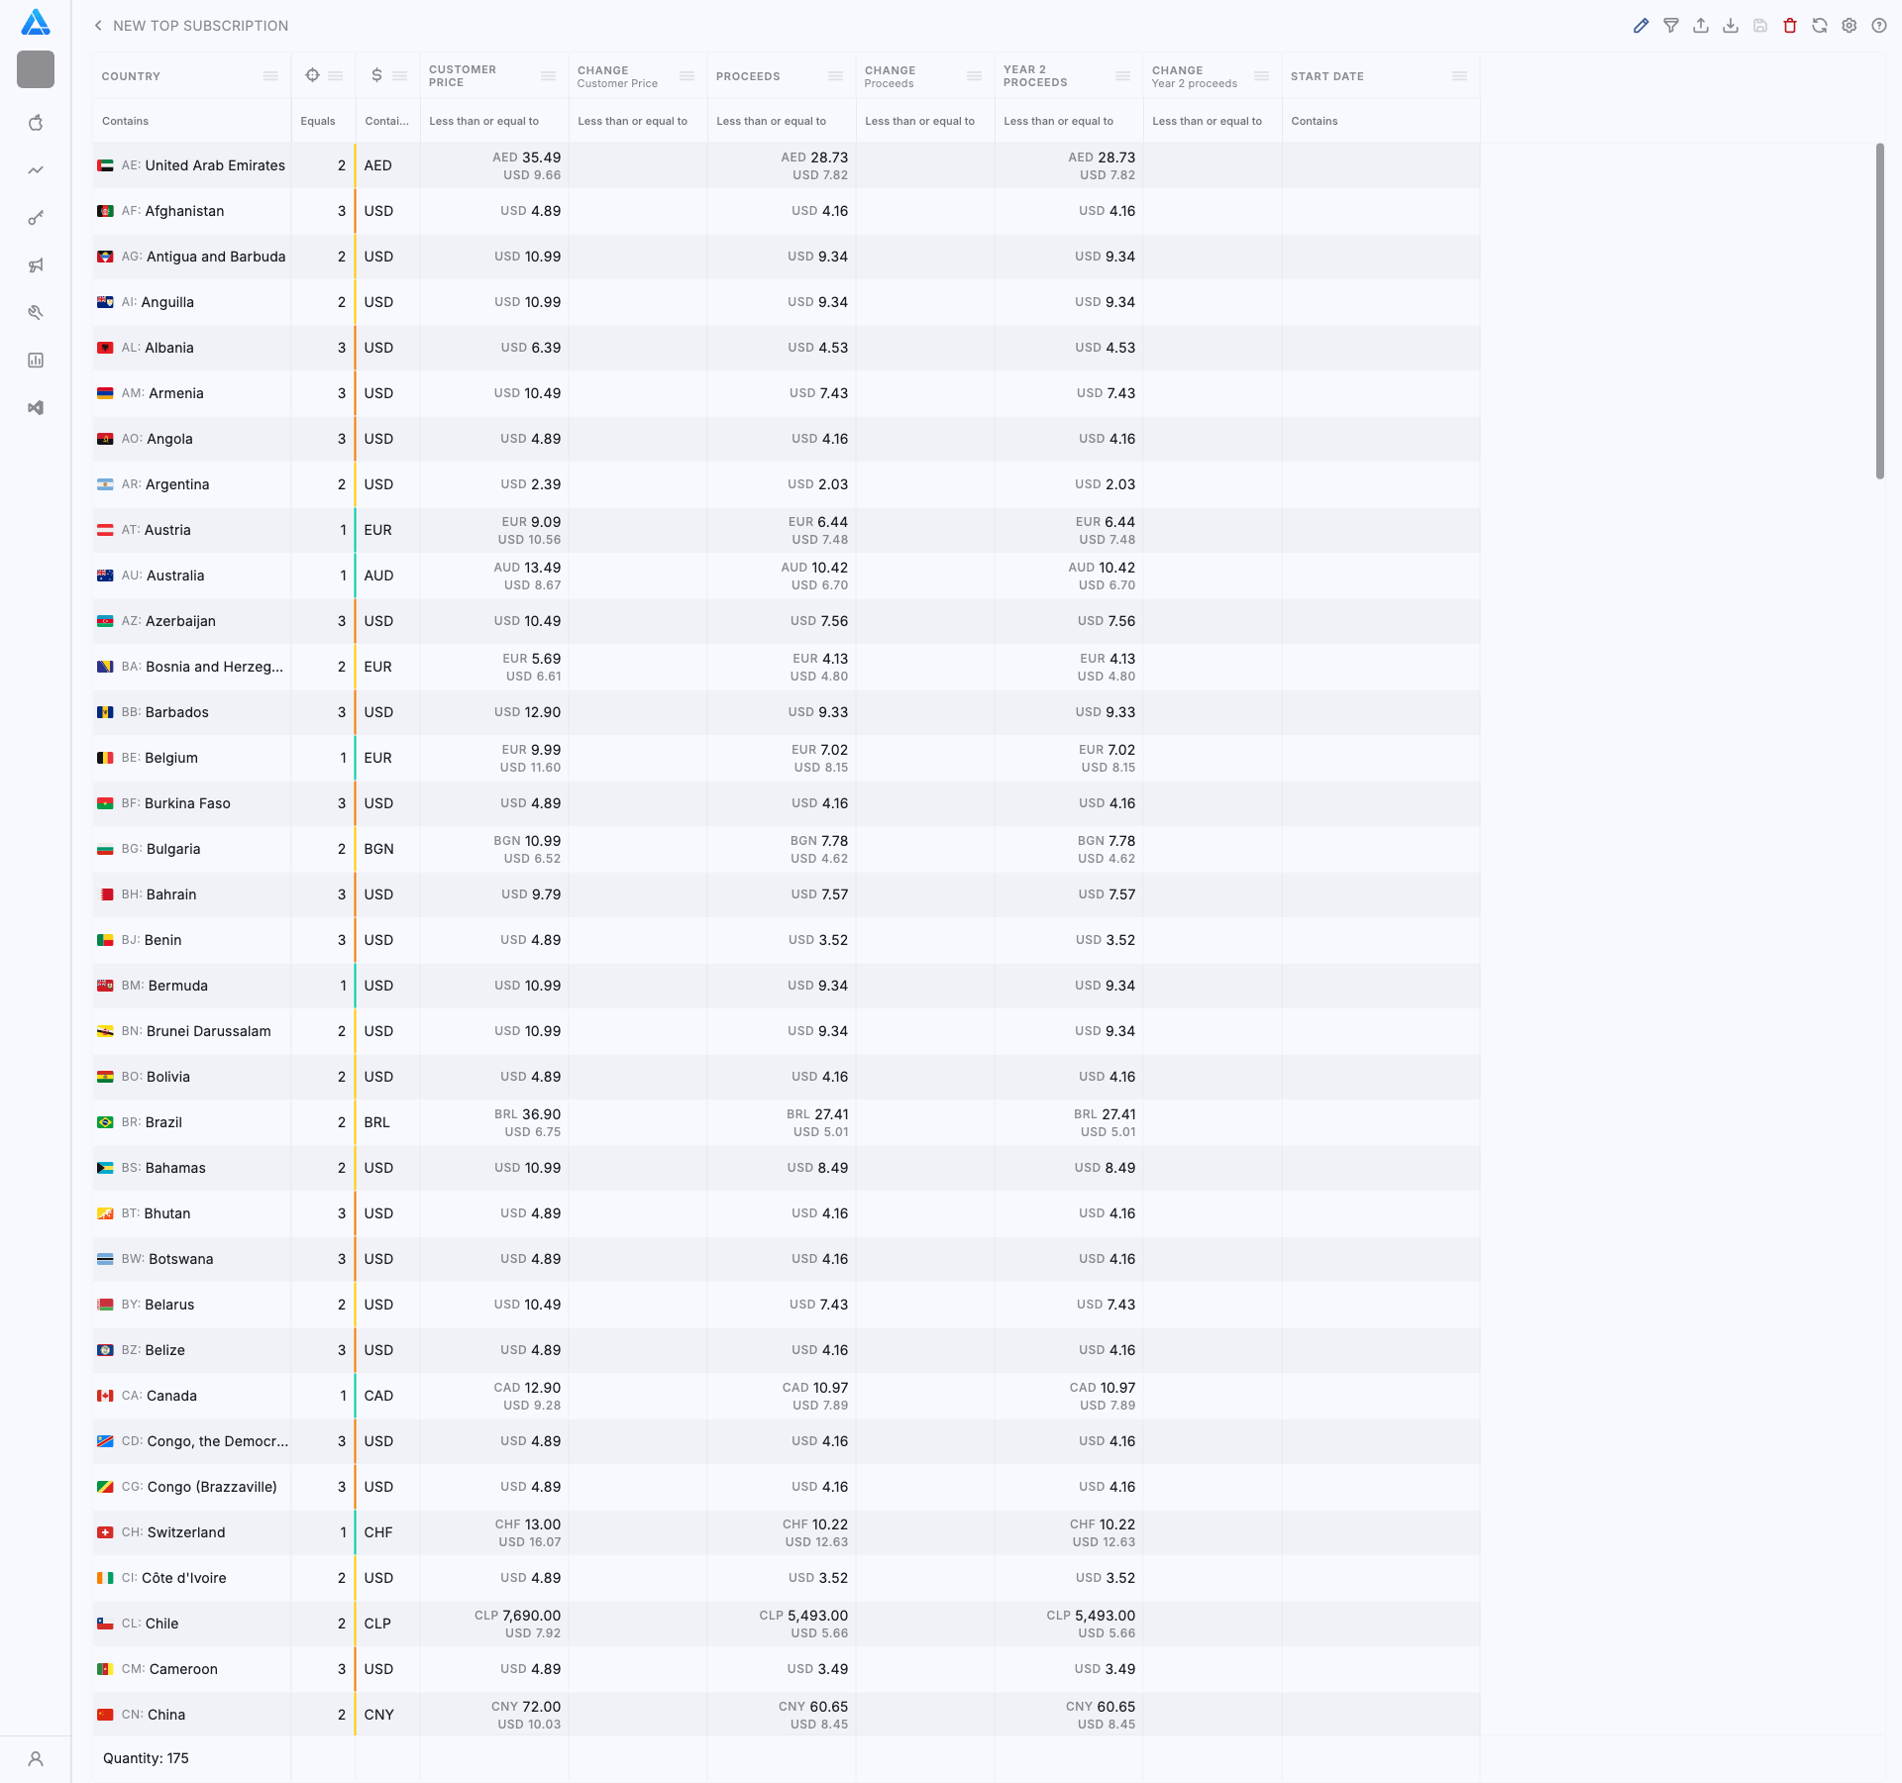Click the import download icon

coord(1731,26)
